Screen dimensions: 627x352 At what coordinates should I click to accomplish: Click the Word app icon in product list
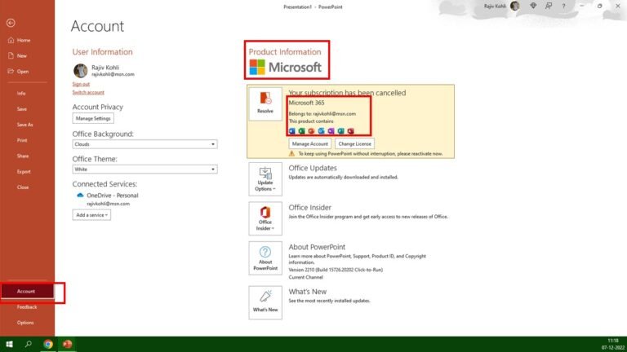click(x=292, y=131)
